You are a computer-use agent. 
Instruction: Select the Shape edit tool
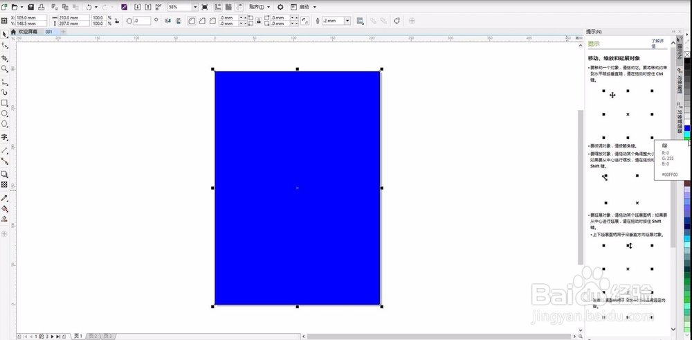tap(4, 46)
